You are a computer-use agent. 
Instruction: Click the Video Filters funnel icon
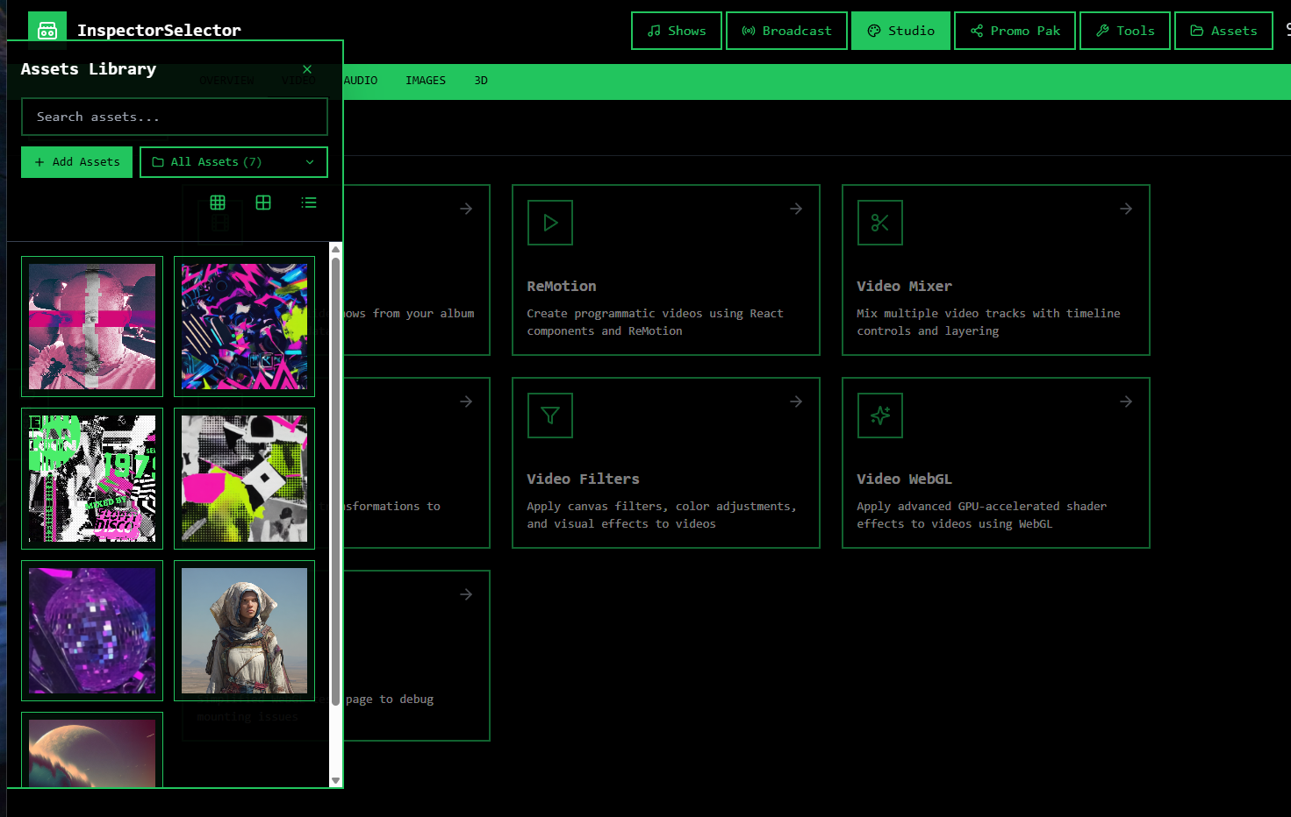(550, 416)
